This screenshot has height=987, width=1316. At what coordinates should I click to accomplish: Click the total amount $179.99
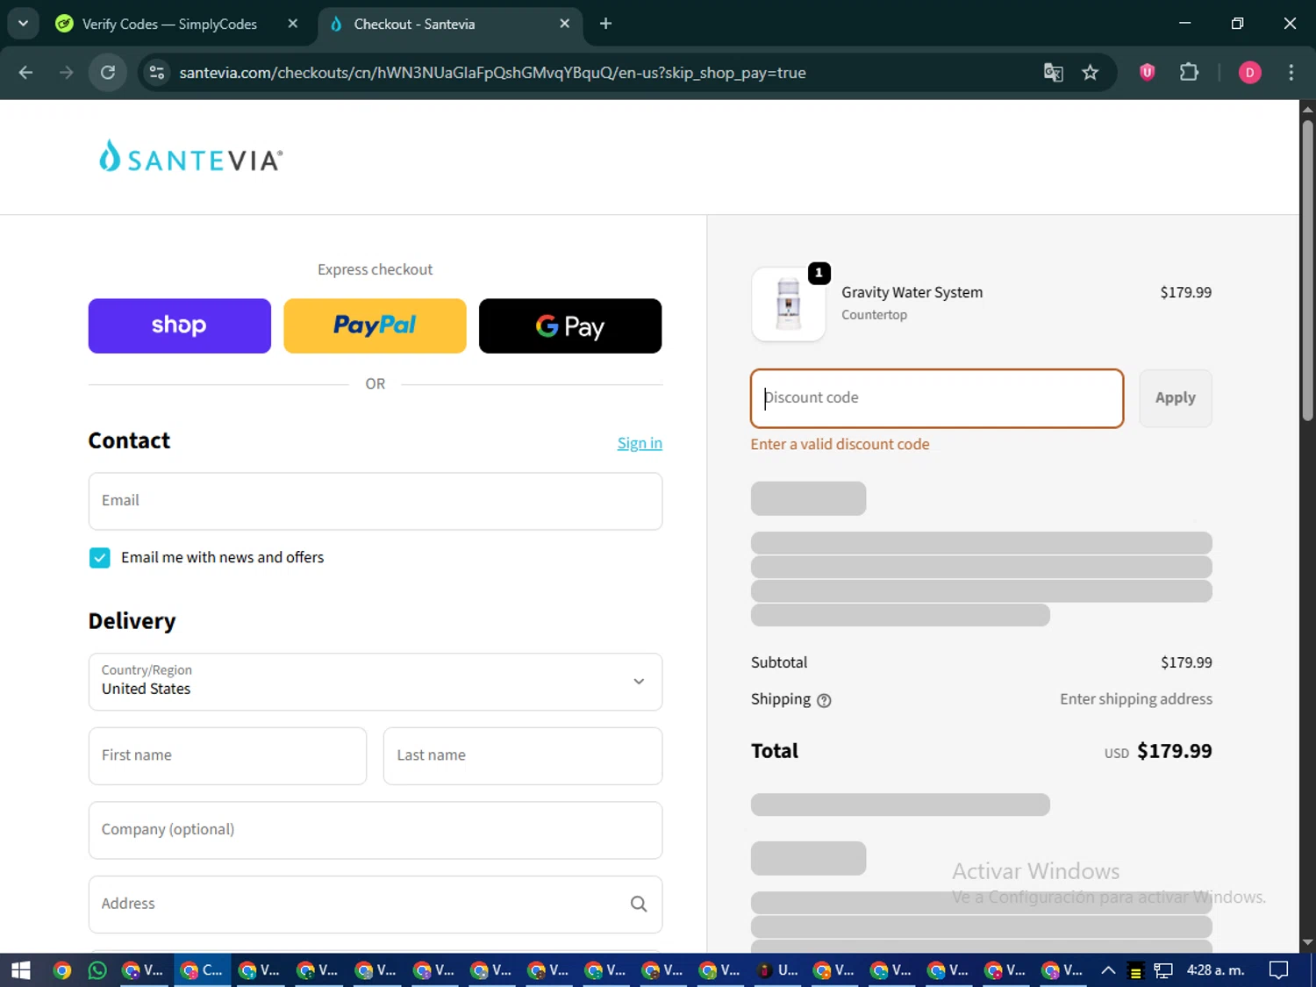tap(1175, 751)
